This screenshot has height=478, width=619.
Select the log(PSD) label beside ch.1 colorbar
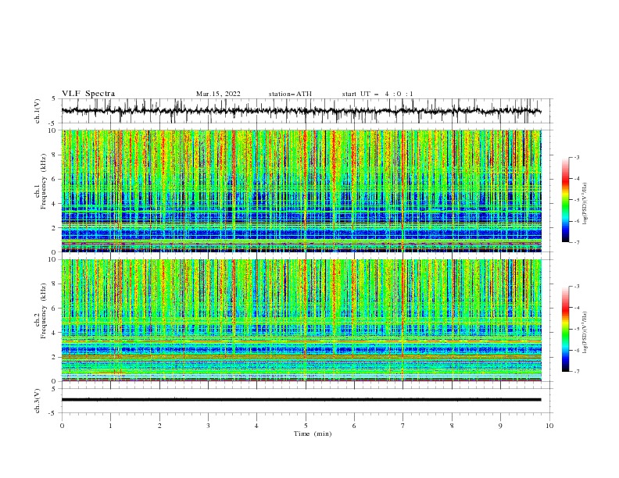tap(585, 204)
